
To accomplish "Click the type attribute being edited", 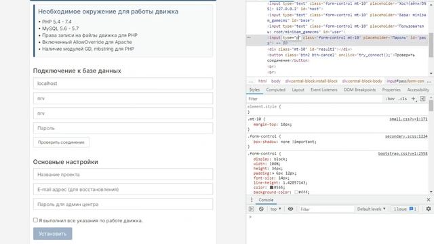I will (x=291, y=38).
